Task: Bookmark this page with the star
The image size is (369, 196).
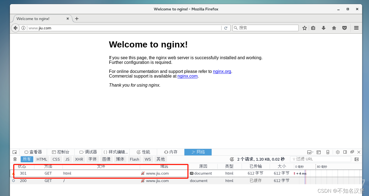Action: click(305, 28)
